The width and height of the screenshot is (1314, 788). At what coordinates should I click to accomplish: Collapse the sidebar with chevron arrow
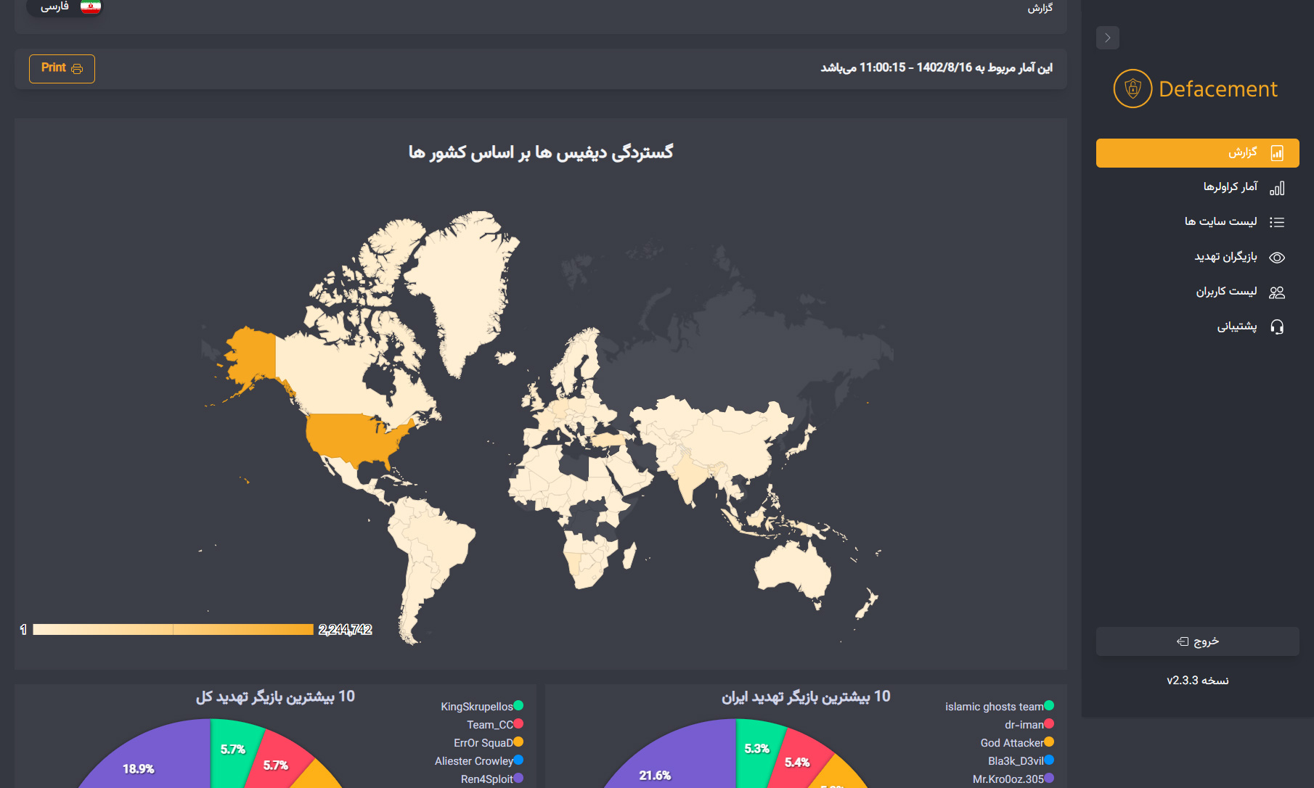click(1108, 38)
